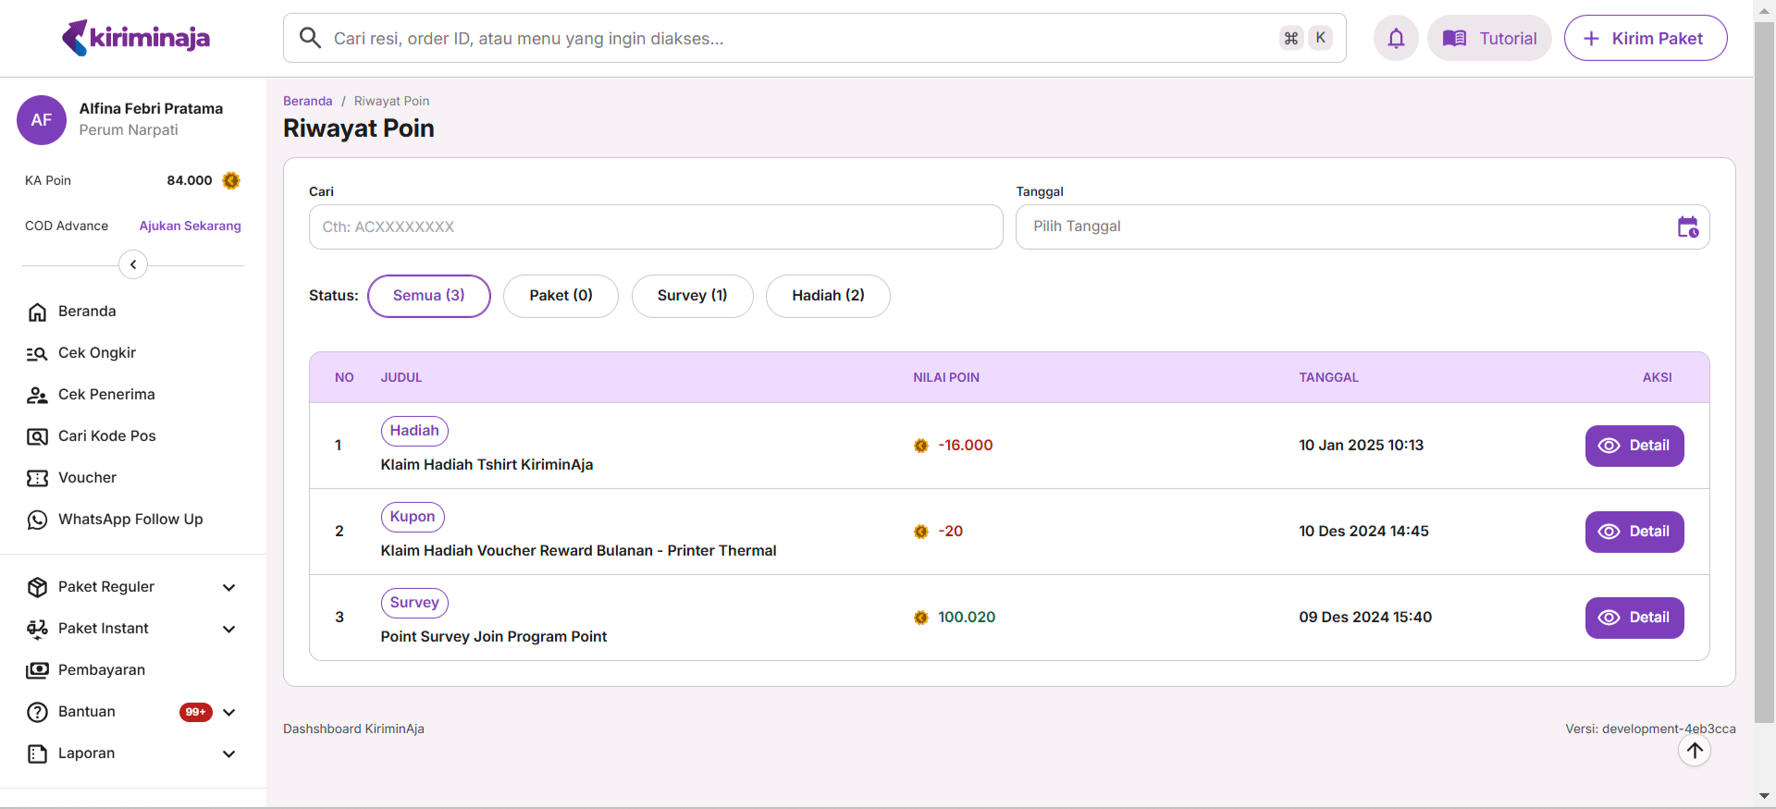Click the Ajukan Sekarang link
1776x809 pixels.
tap(190, 226)
